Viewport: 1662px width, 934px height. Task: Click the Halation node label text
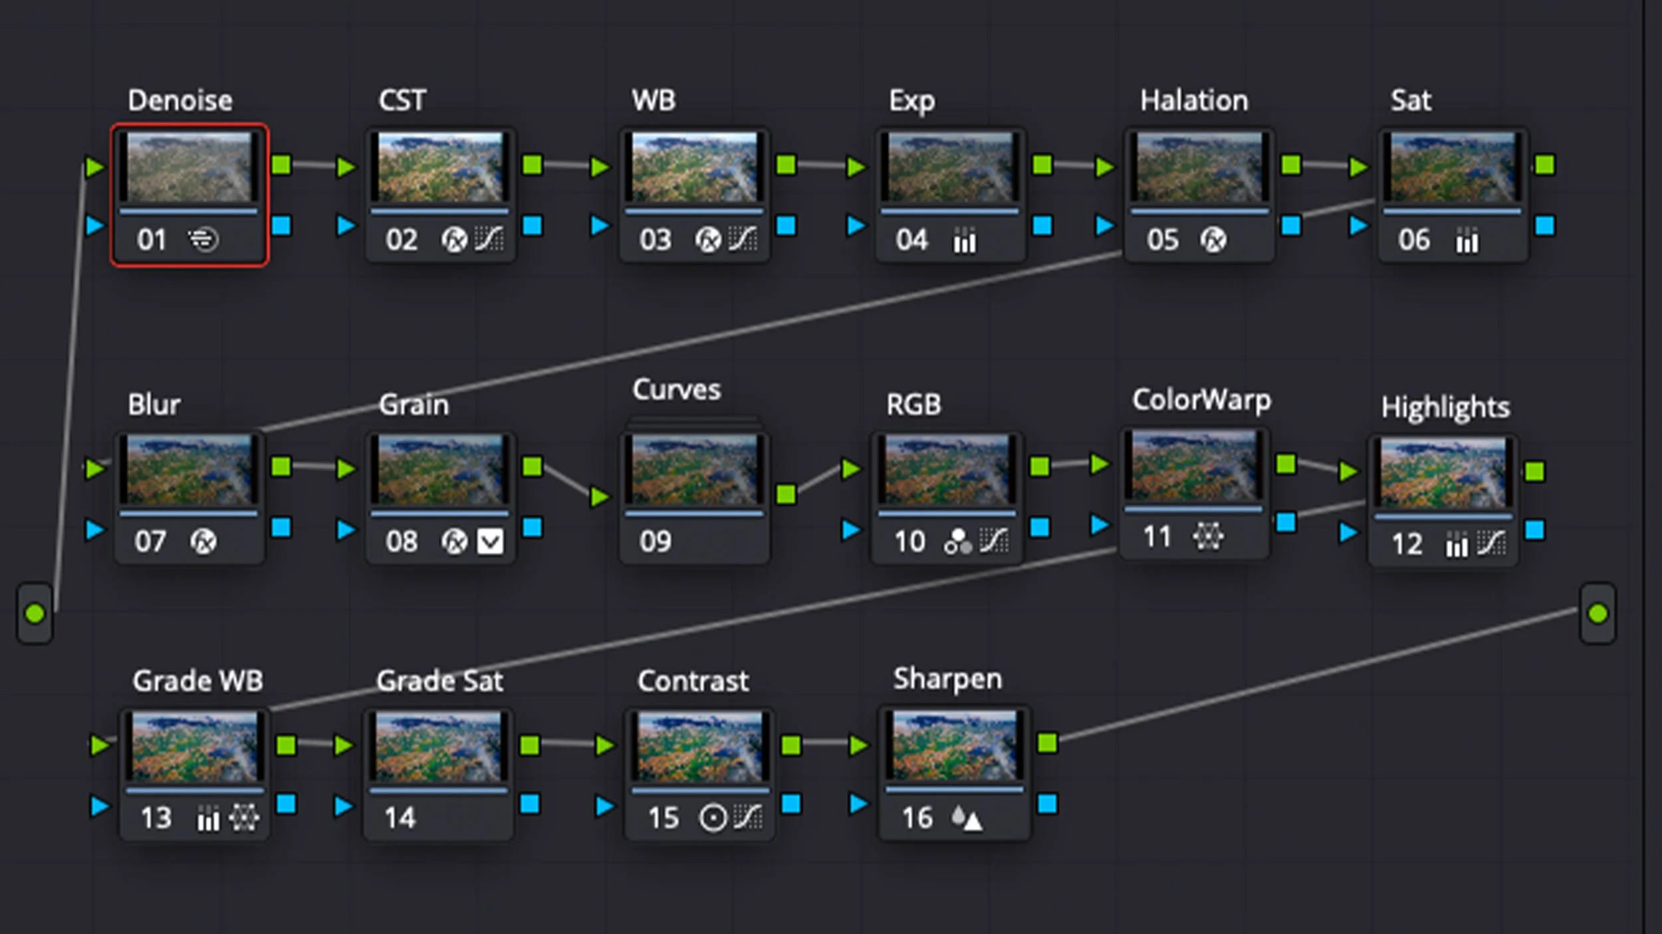click(1195, 100)
